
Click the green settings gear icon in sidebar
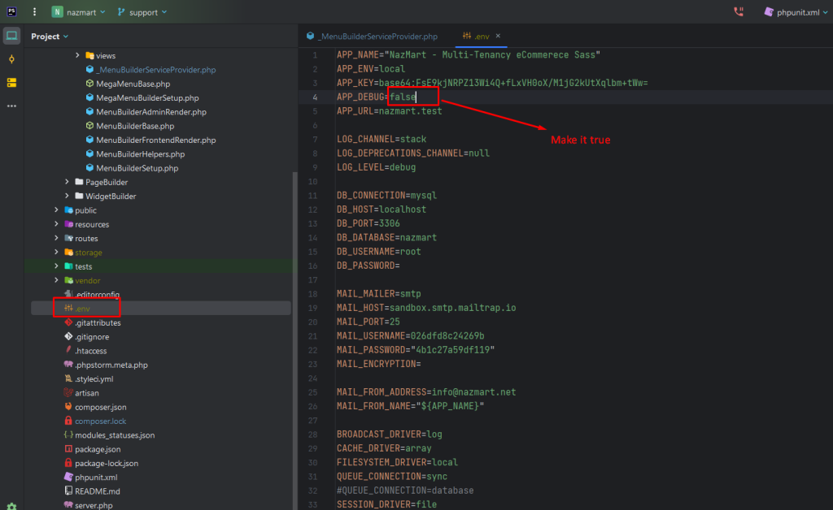point(11,506)
